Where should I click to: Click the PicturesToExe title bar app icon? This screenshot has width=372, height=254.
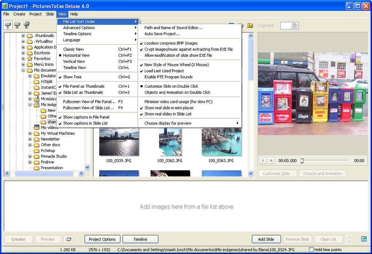(x=5, y=6)
